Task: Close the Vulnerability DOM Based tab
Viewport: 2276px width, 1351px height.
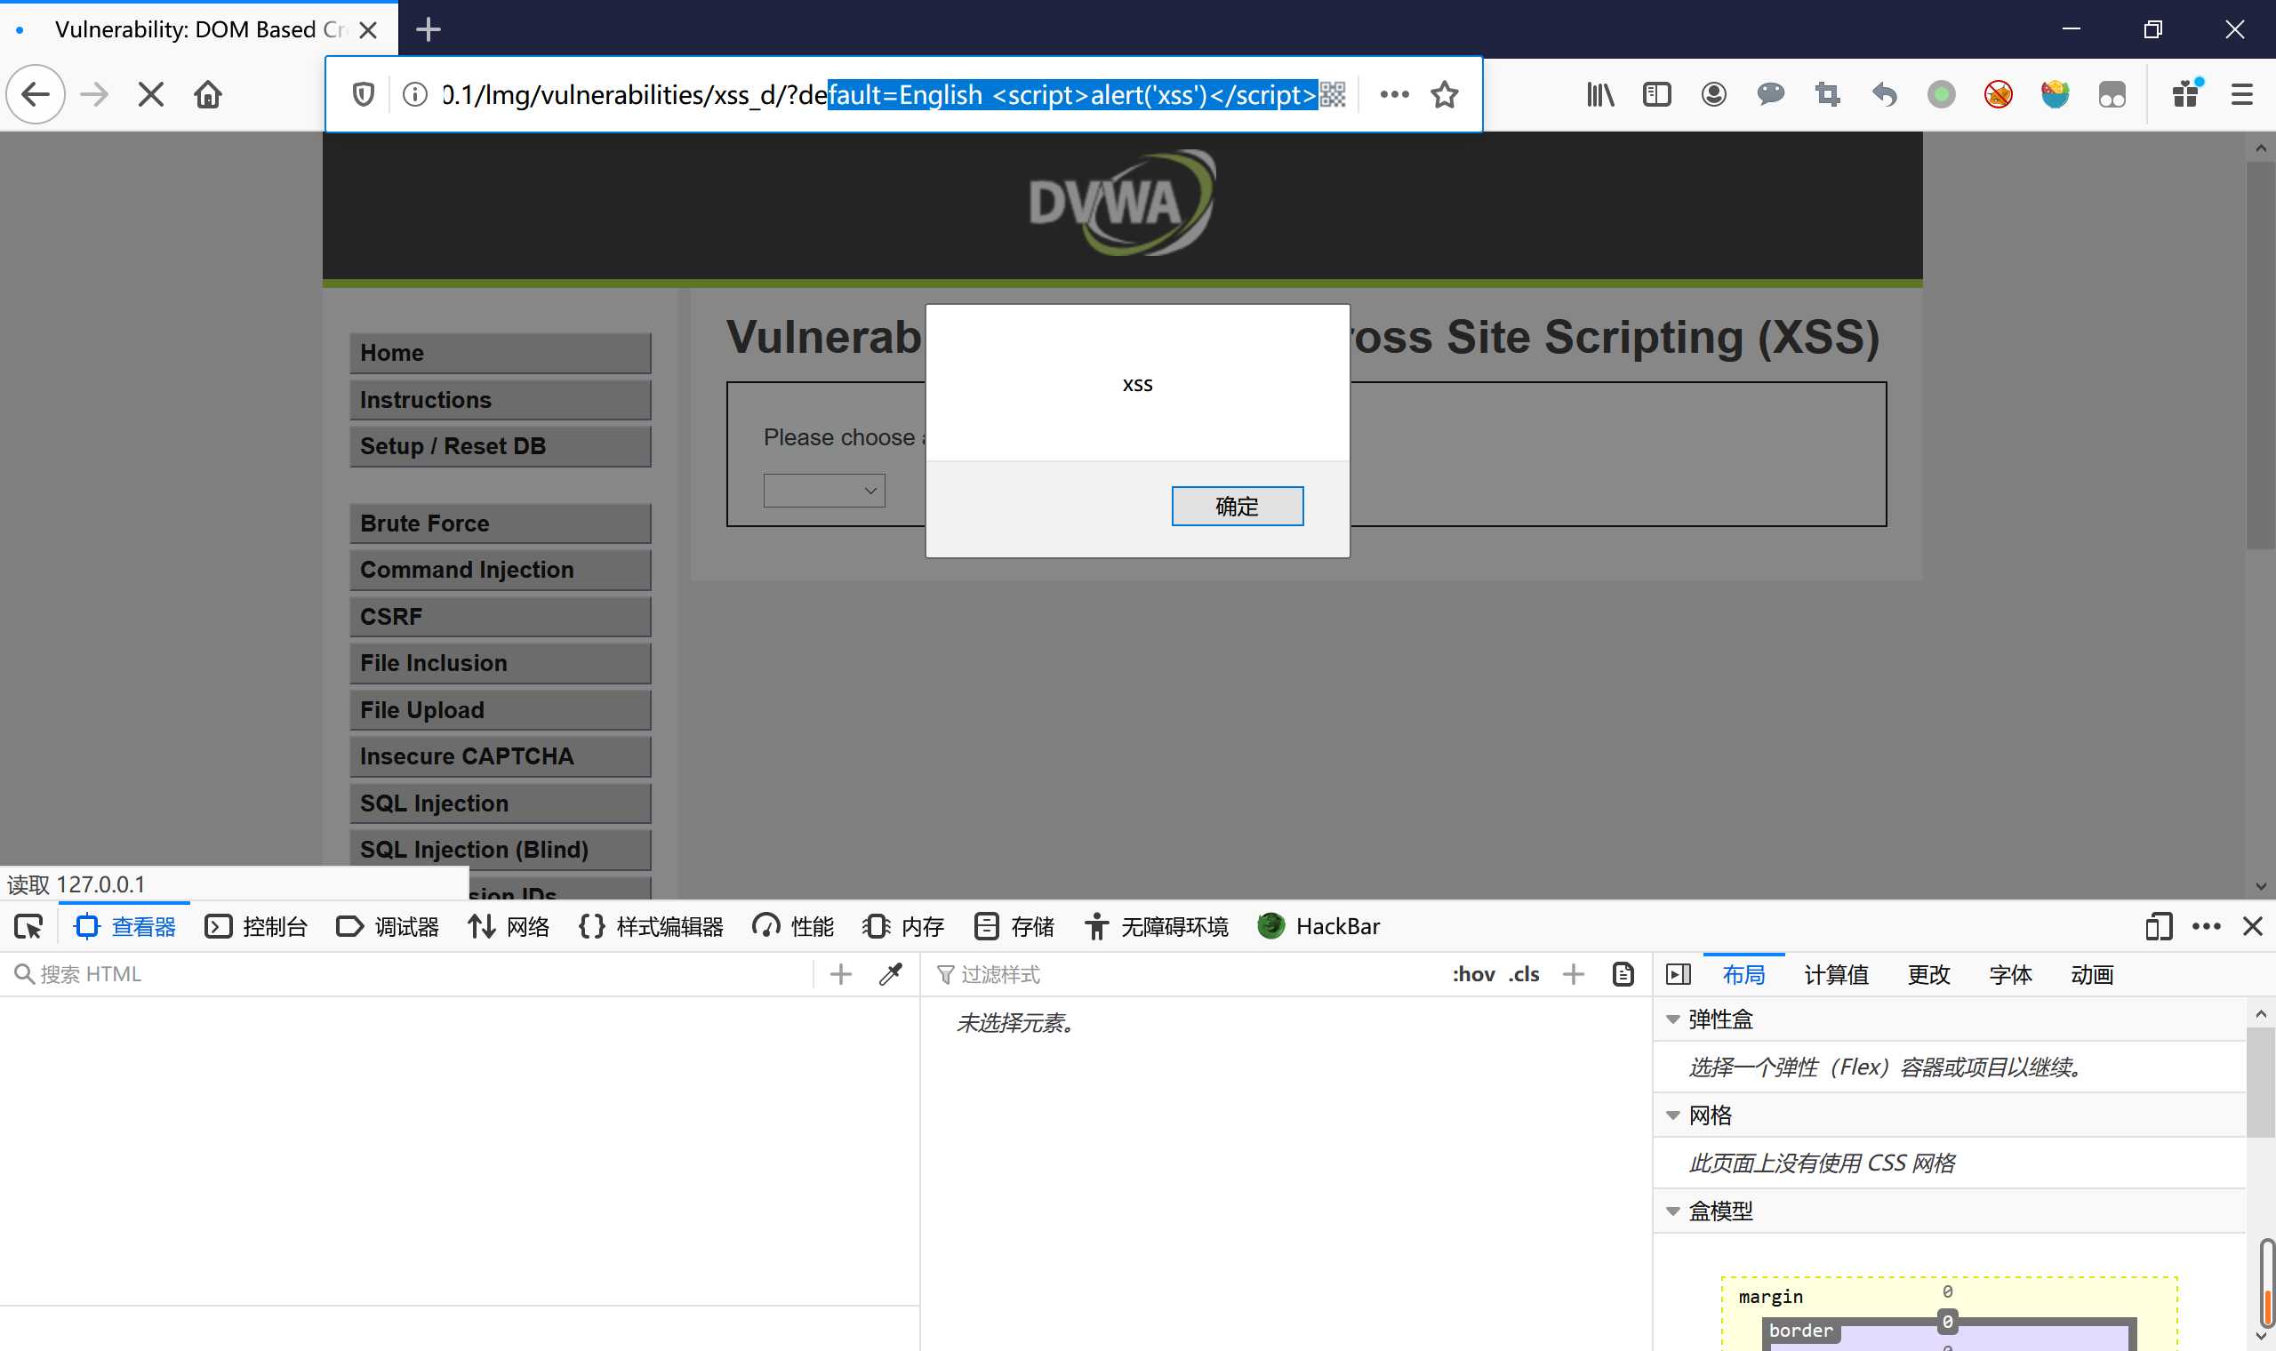Action: tap(368, 30)
